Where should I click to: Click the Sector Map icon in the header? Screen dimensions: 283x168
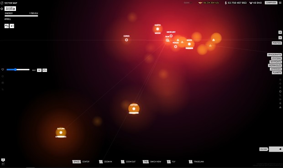2,3
